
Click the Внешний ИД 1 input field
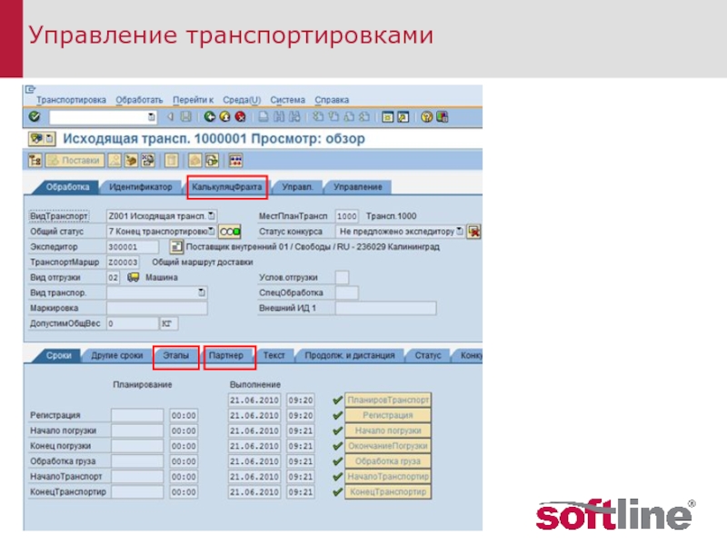click(x=385, y=308)
